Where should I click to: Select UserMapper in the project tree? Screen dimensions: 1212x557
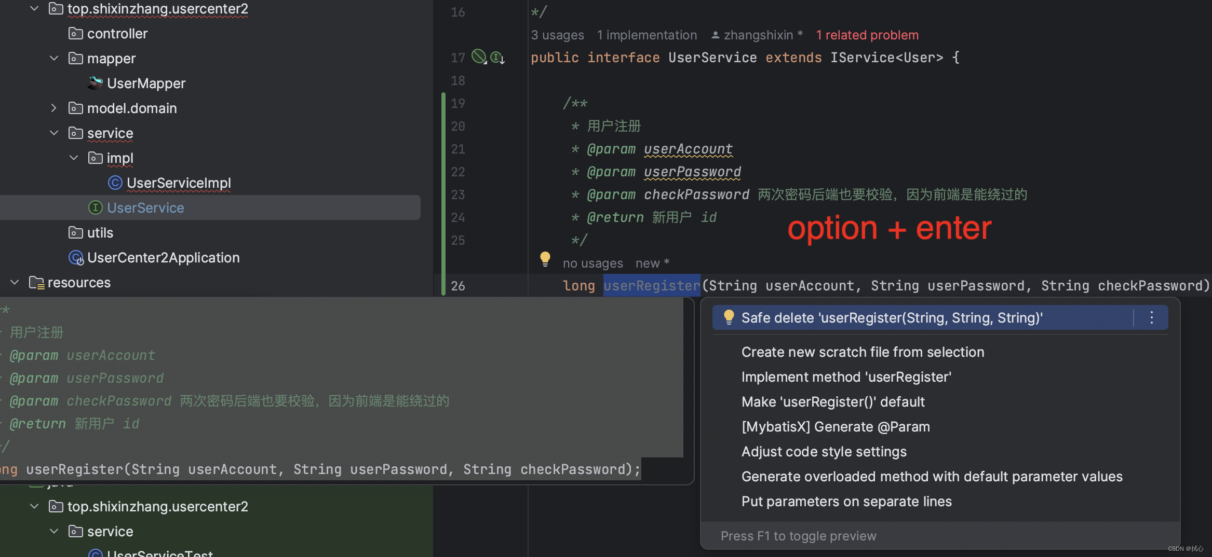click(x=146, y=83)
